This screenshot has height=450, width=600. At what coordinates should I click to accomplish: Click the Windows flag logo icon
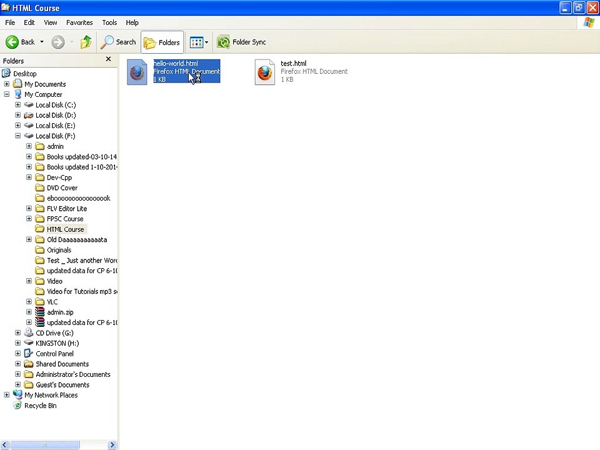[589, 22]
